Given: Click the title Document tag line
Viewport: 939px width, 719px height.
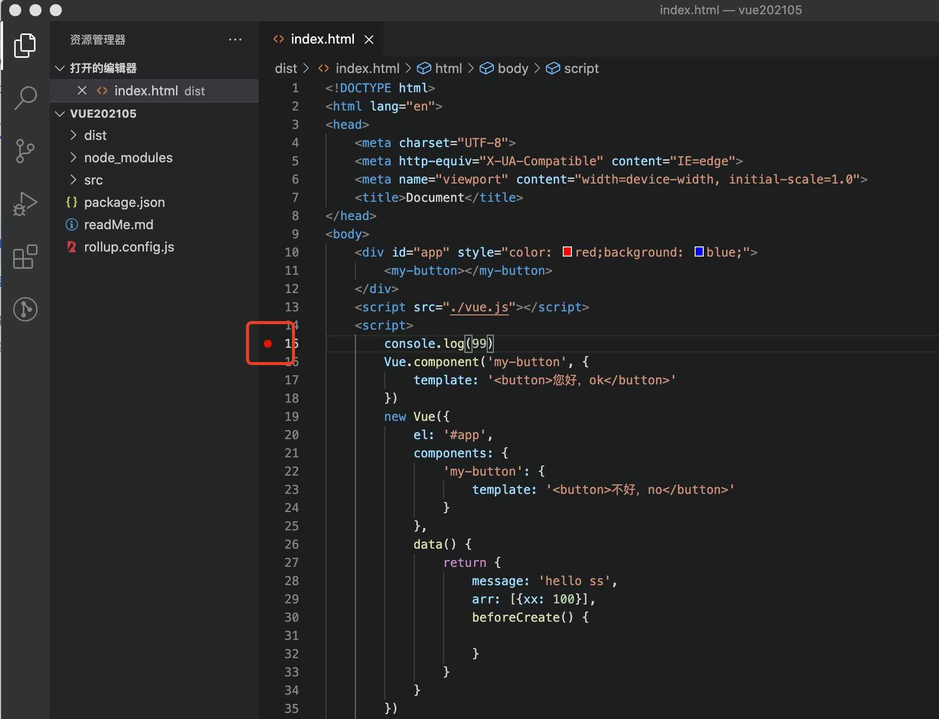Looking at the screenshot, I should point(439,198).
